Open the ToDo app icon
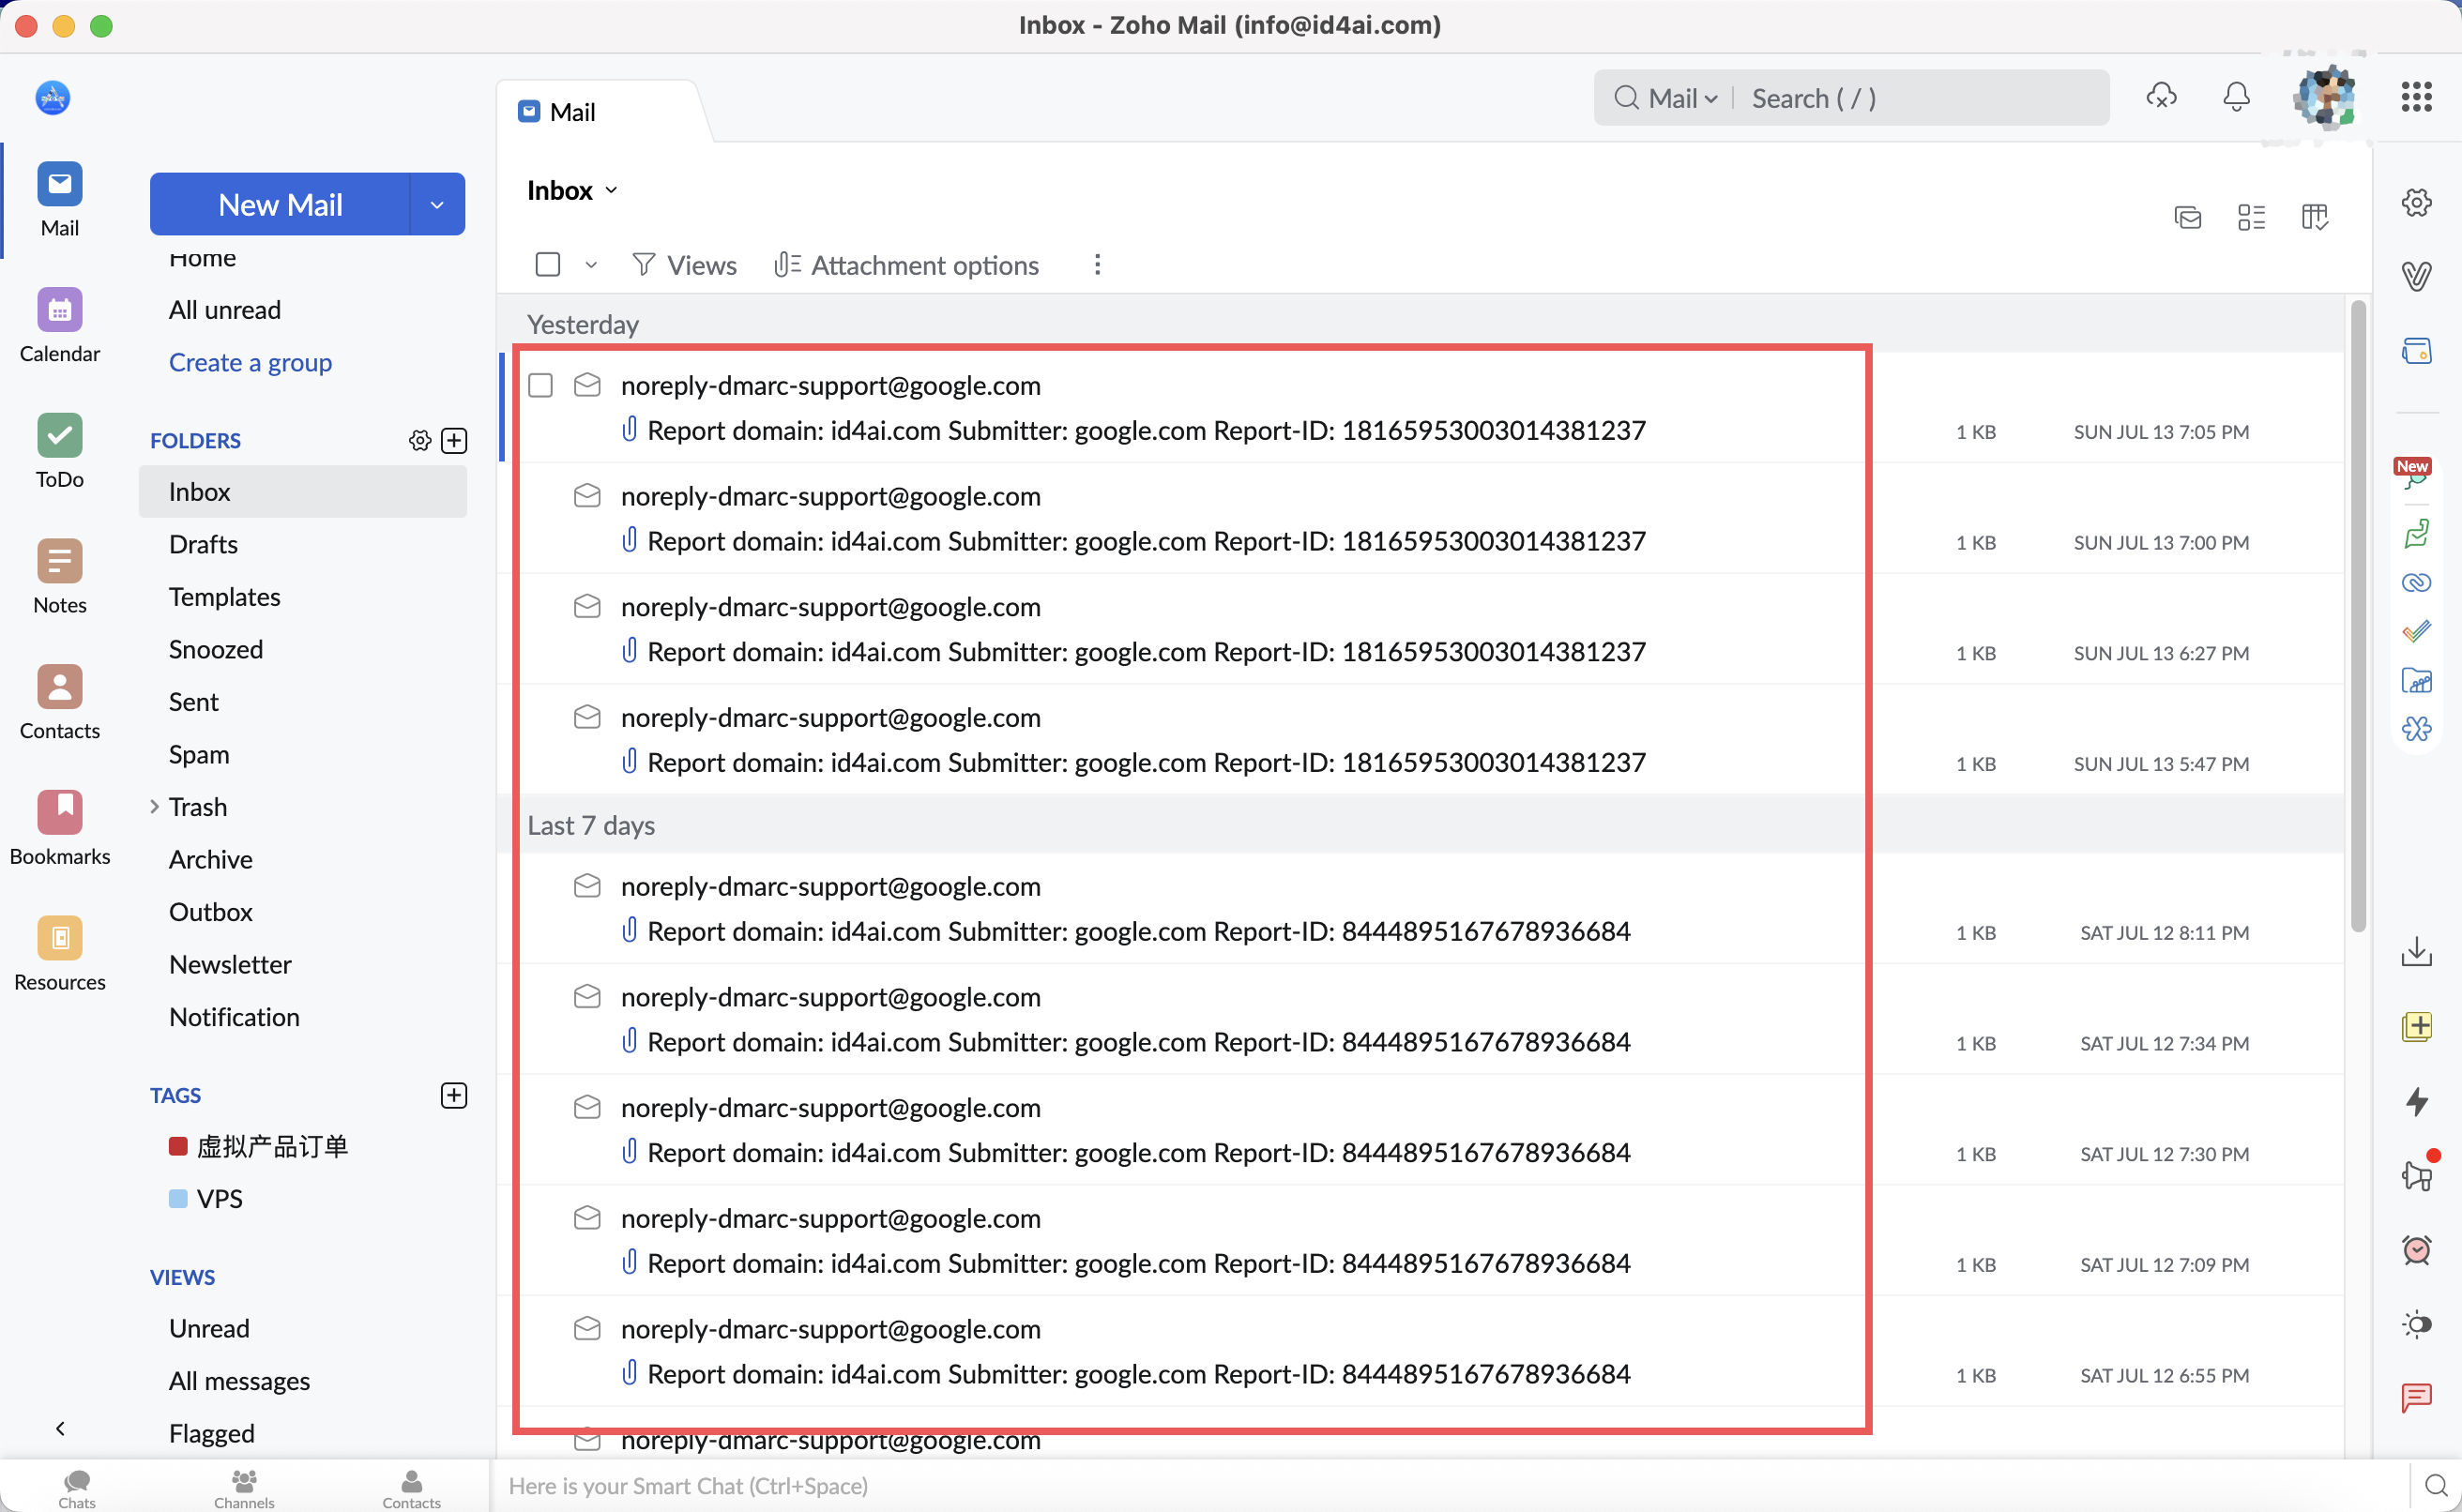The width and height of the screenshot is (2462, 1512). click(59, 437)
